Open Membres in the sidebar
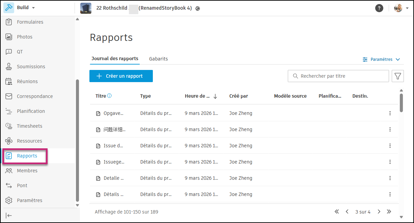This screenshot has width=414, height=223. [x=27, y=171]
